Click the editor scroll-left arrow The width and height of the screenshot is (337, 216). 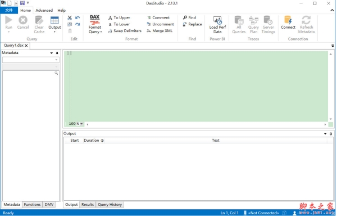coord(88,124)
